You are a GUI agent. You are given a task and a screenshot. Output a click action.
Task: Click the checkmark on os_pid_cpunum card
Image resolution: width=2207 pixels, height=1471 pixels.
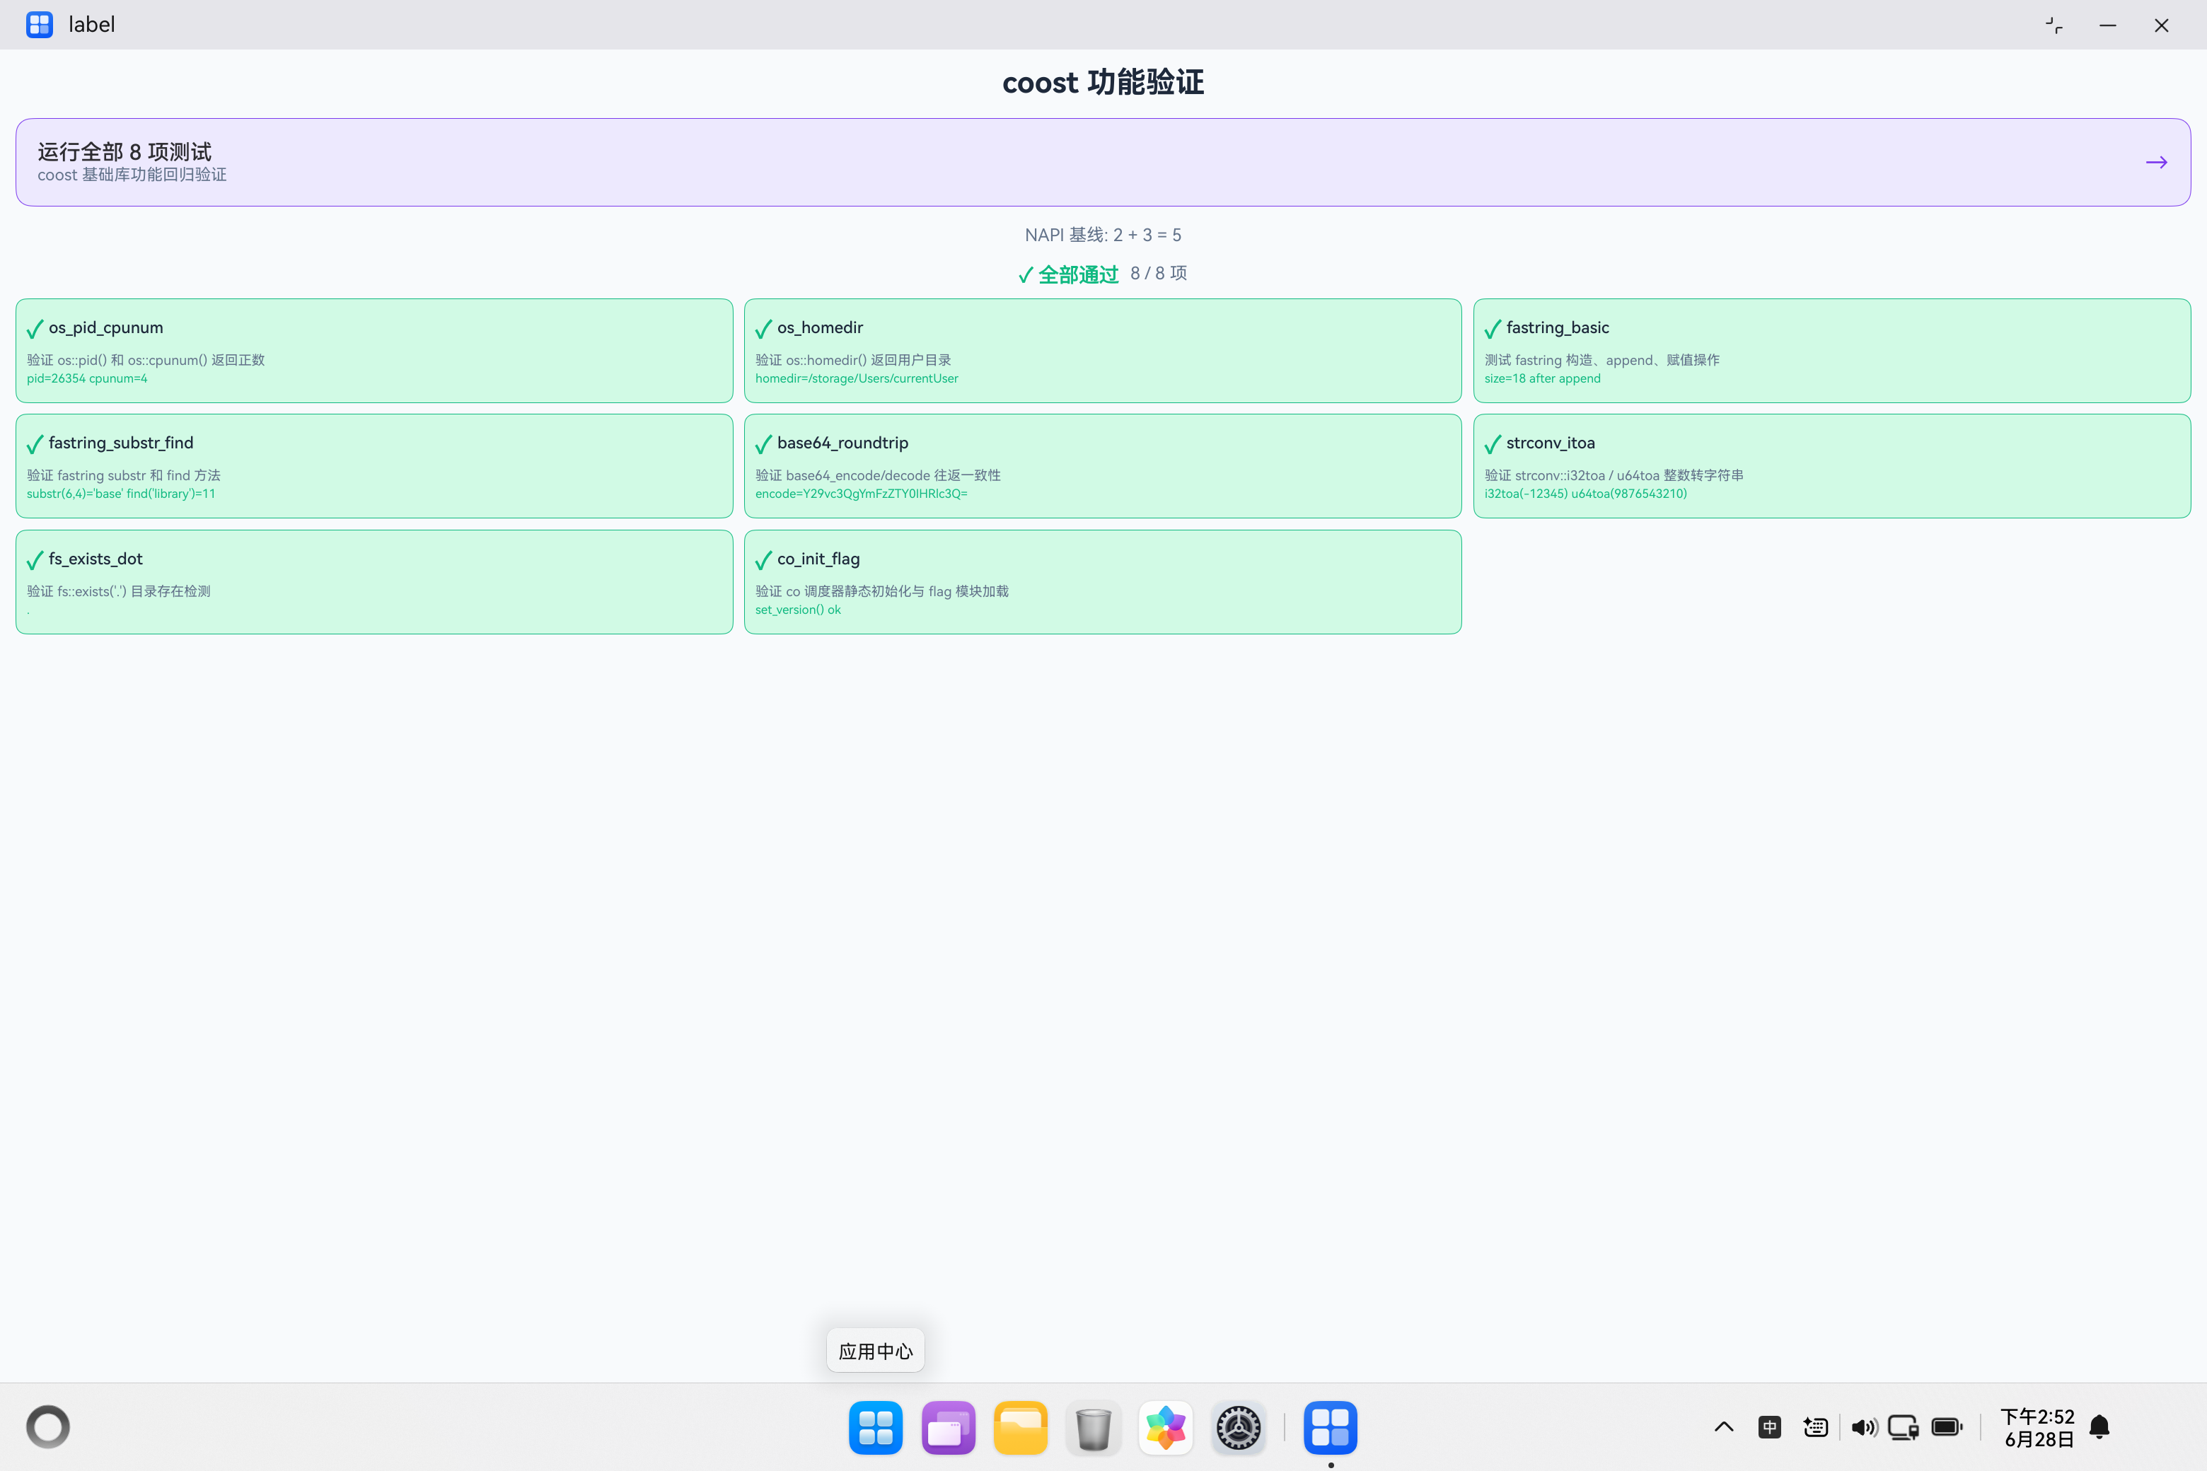[35, 330]
